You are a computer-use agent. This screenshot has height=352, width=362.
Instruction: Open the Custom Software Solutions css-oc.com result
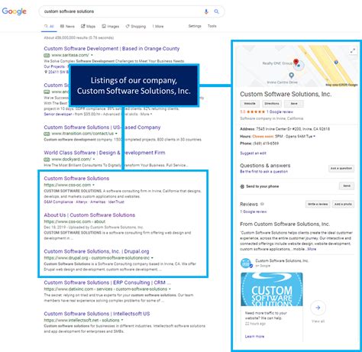[x=76, y=179]
